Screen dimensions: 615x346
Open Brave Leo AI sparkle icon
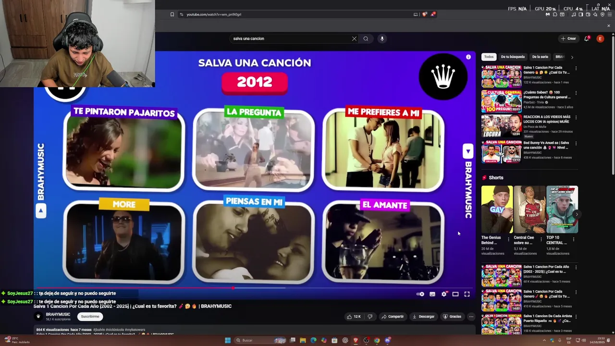coord(595,14)
